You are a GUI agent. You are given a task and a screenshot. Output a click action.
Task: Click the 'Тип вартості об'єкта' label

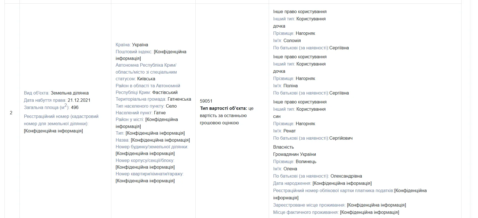pos(224,108)
